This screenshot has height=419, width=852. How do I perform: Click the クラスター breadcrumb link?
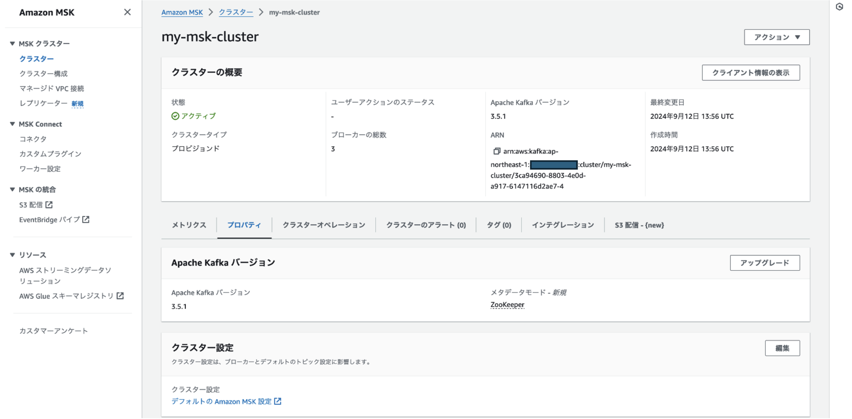click(236, 12)
